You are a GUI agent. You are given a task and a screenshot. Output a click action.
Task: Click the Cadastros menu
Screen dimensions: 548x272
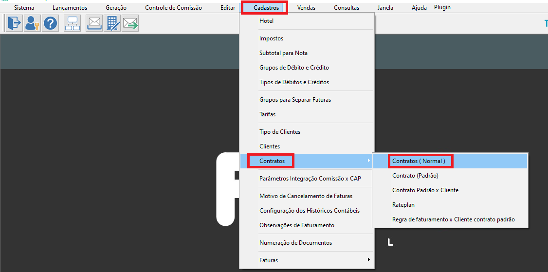(266, 8)
